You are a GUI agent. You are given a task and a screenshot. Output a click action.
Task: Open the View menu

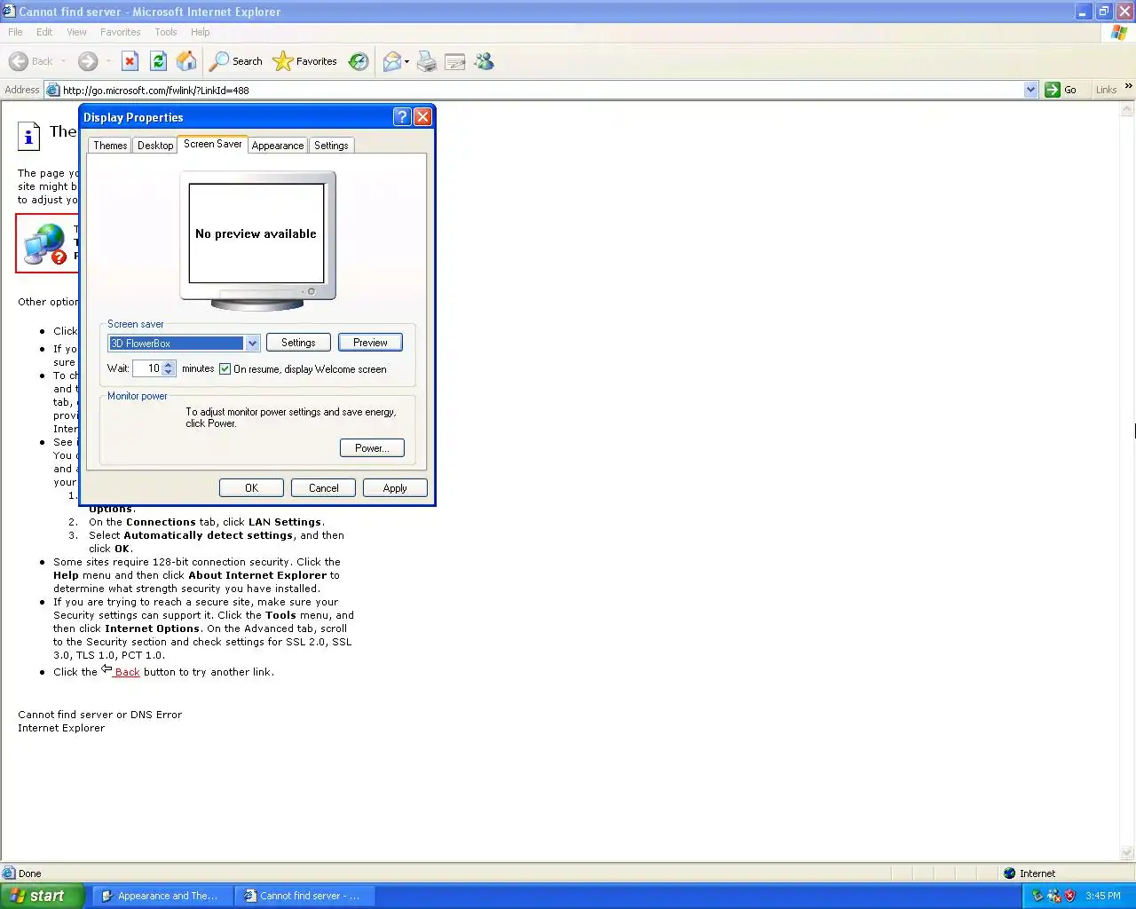point(77,32)
